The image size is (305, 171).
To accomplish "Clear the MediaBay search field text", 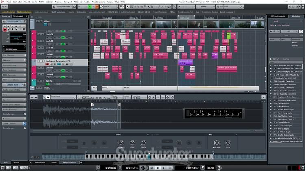I will 301,21.
